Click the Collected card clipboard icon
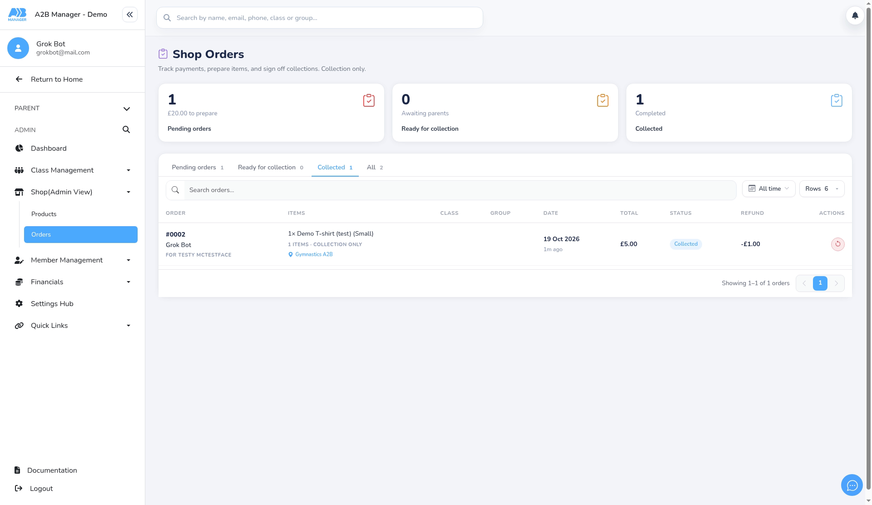This screenshot has width=872, height=505. (x=837, y=100)
